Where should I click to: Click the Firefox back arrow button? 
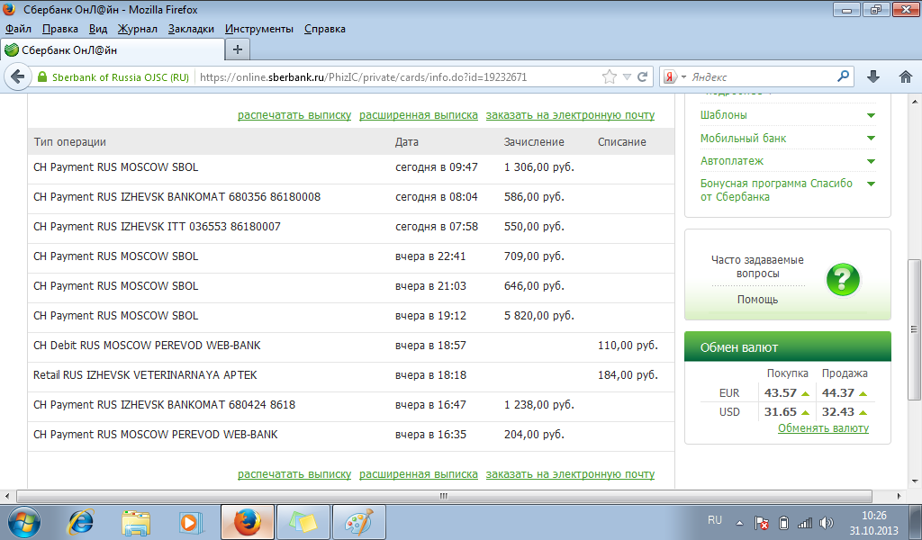tap(18, 77)
